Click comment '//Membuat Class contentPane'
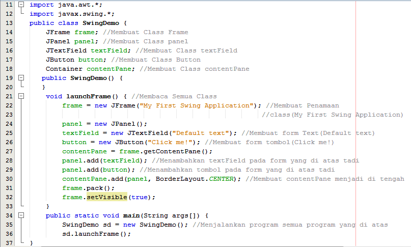The image size is (411, 247). click(x=195, y=69)
